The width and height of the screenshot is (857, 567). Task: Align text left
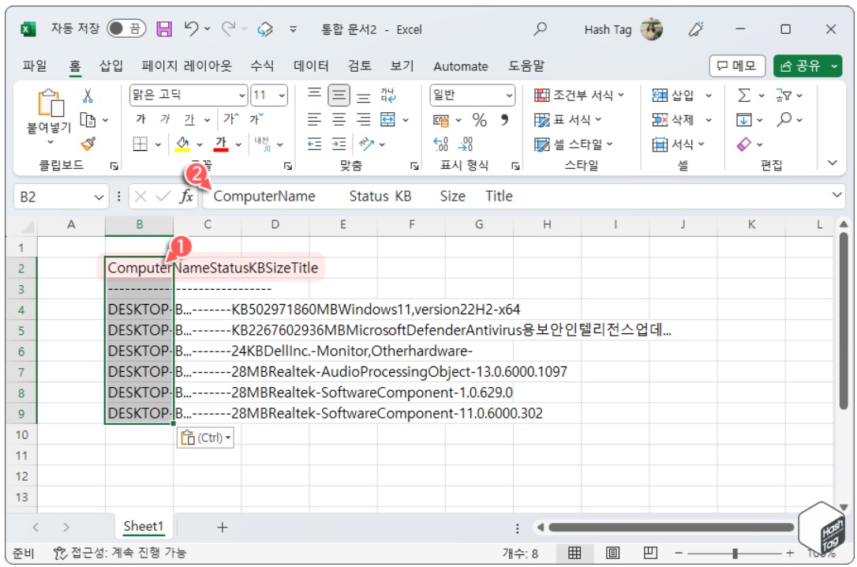point(314,119)
